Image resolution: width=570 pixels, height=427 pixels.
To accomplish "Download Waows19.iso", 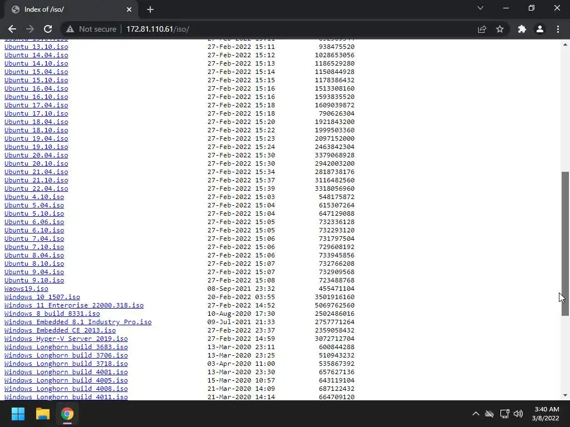I will pos(26,289).
